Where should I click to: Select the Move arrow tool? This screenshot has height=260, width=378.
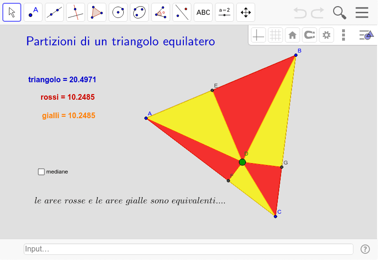(x=12, y=12)
